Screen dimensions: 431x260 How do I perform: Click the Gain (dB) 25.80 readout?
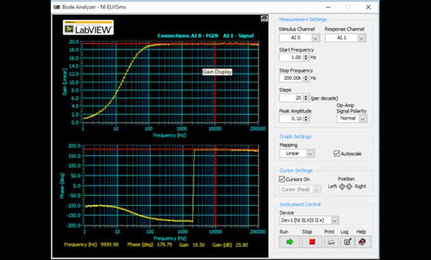[x=230, y=245]
